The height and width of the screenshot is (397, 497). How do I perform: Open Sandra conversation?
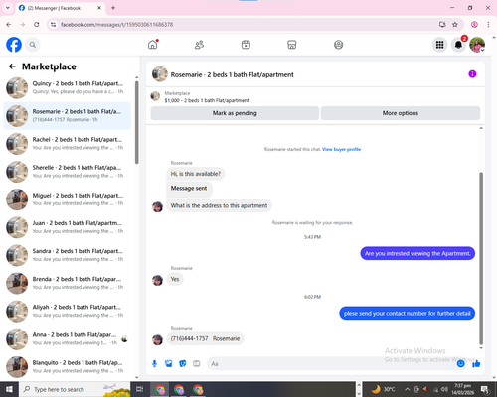[x=68, y=255]
